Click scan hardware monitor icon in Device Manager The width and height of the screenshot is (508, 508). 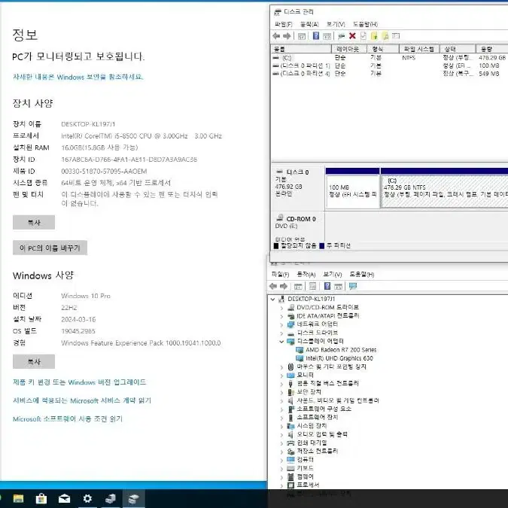click(353, 286)
